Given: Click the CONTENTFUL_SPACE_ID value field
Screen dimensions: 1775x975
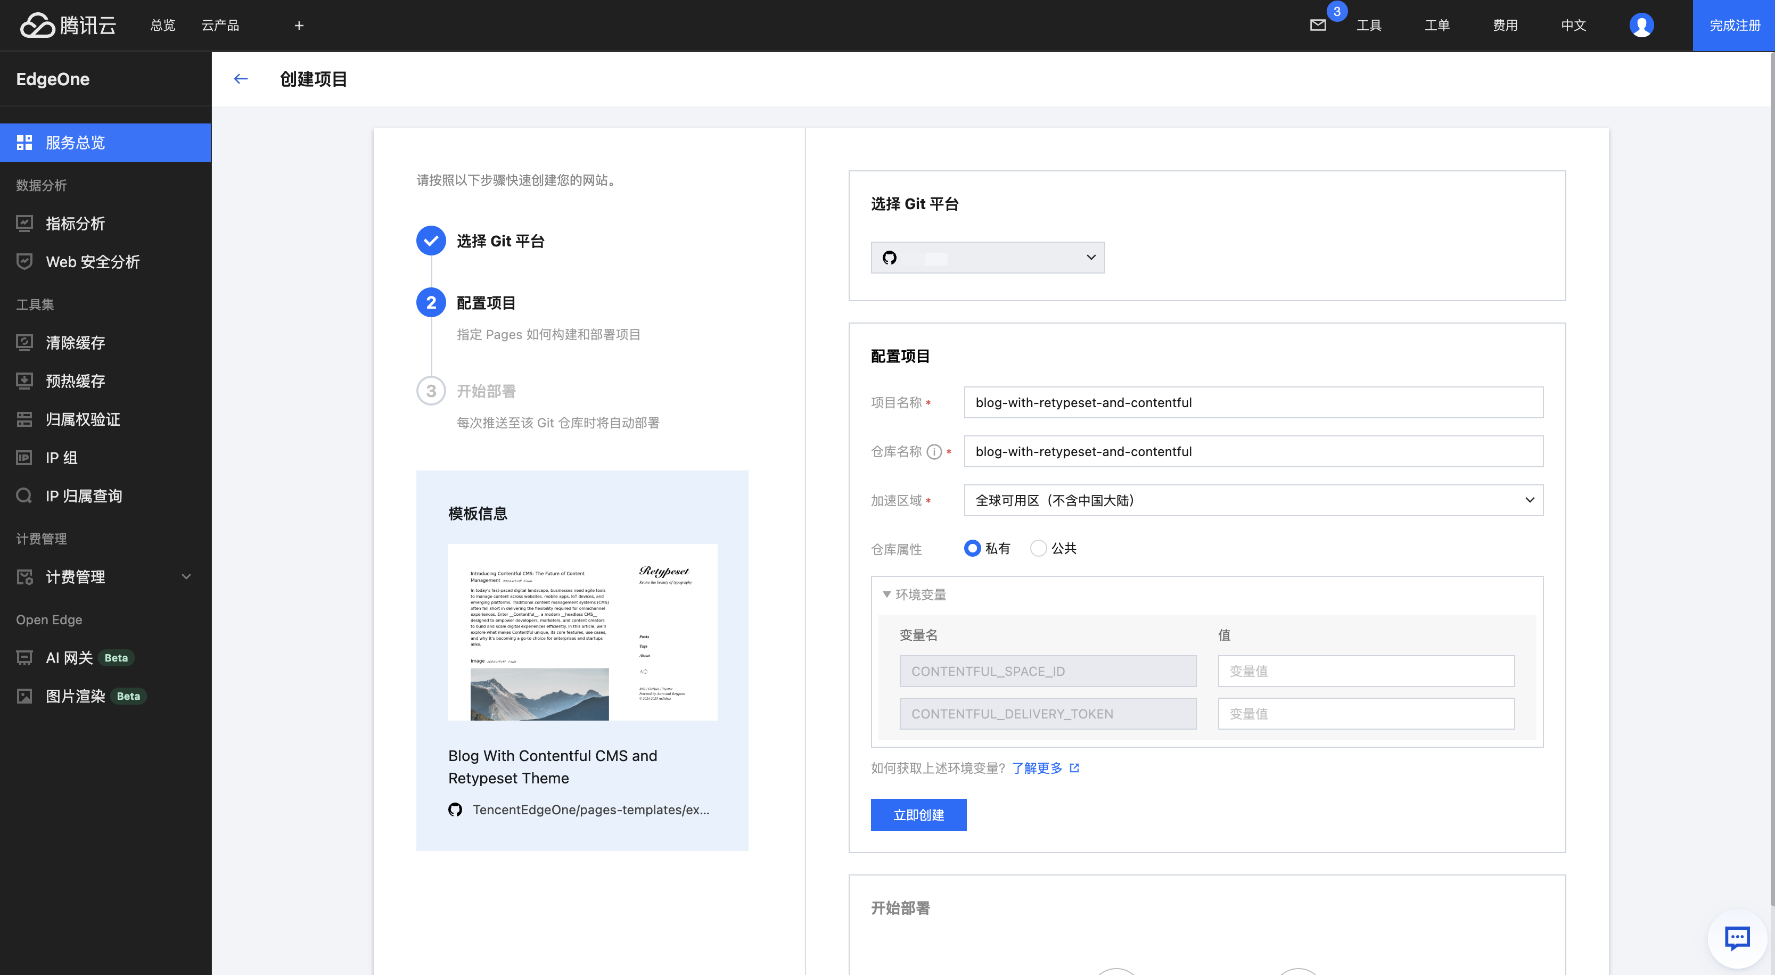Looking at the screenshot, I should (1365, 671).
